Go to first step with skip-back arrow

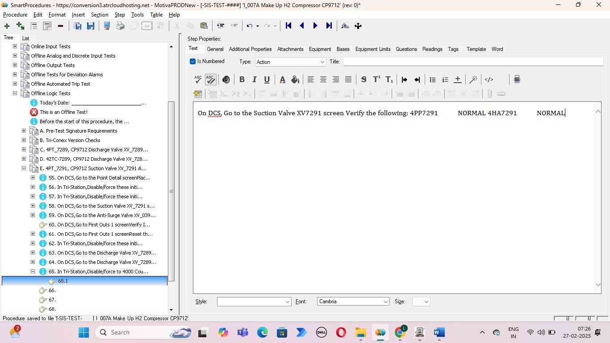(288, 26)
